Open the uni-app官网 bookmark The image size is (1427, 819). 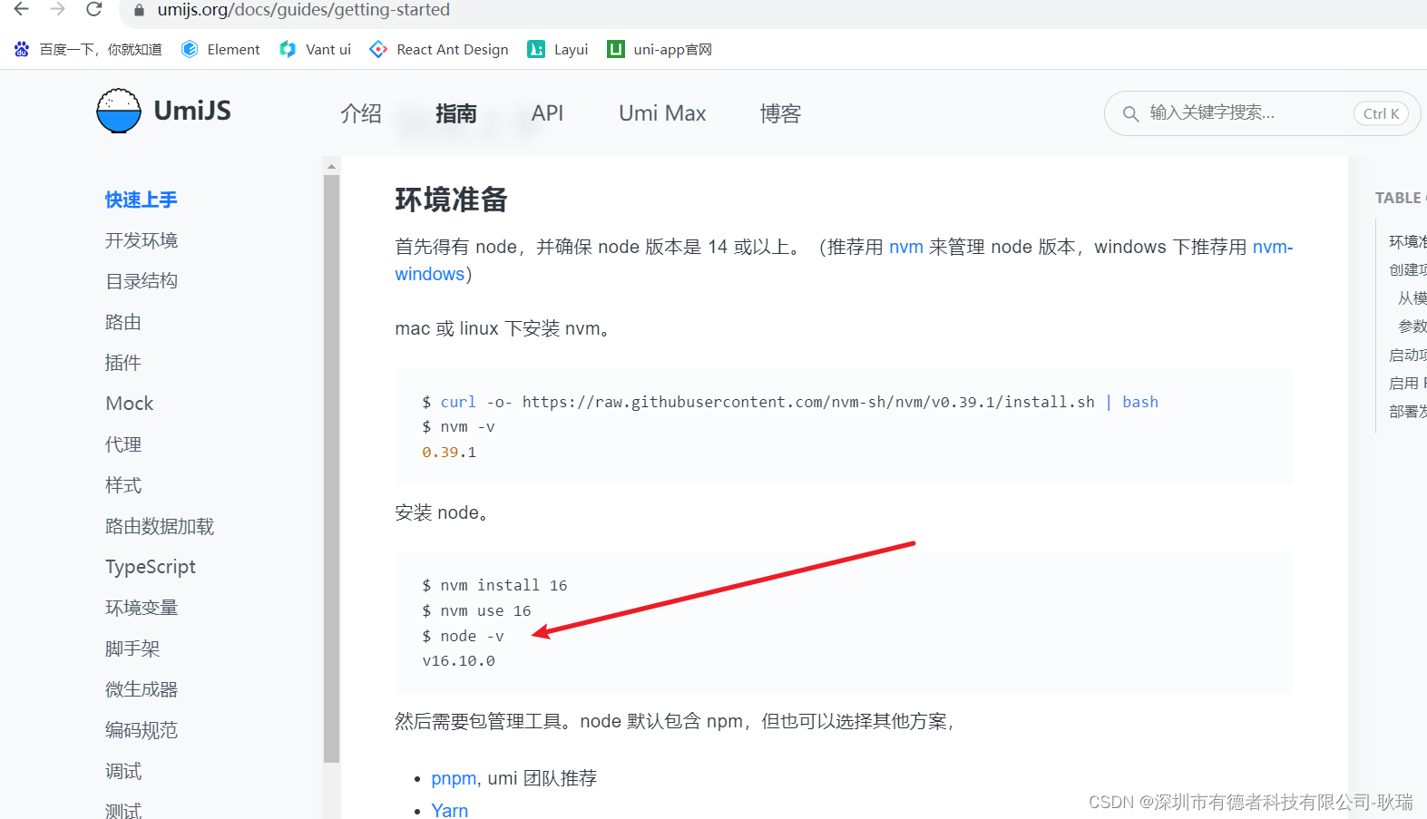tap(660, 49)
